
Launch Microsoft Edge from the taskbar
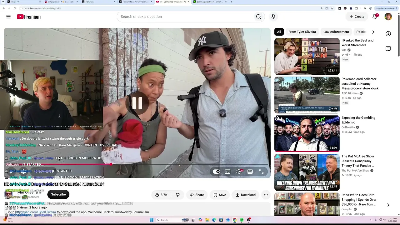tap(214, 220)
